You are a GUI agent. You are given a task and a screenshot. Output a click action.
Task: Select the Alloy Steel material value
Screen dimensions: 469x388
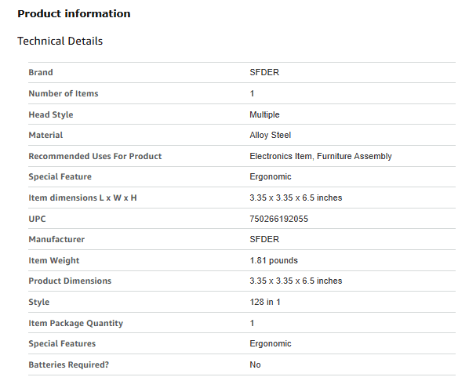pos(271,135)
